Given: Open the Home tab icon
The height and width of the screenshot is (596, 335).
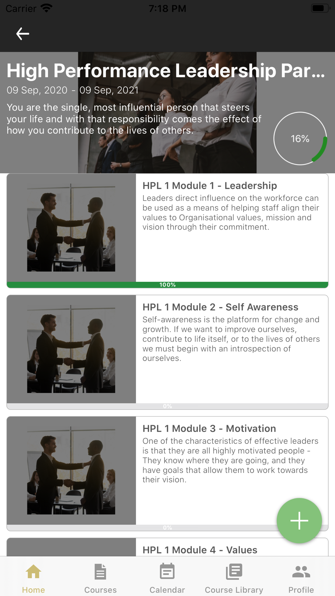Looking at the screenshot, I should pos(33,572).
